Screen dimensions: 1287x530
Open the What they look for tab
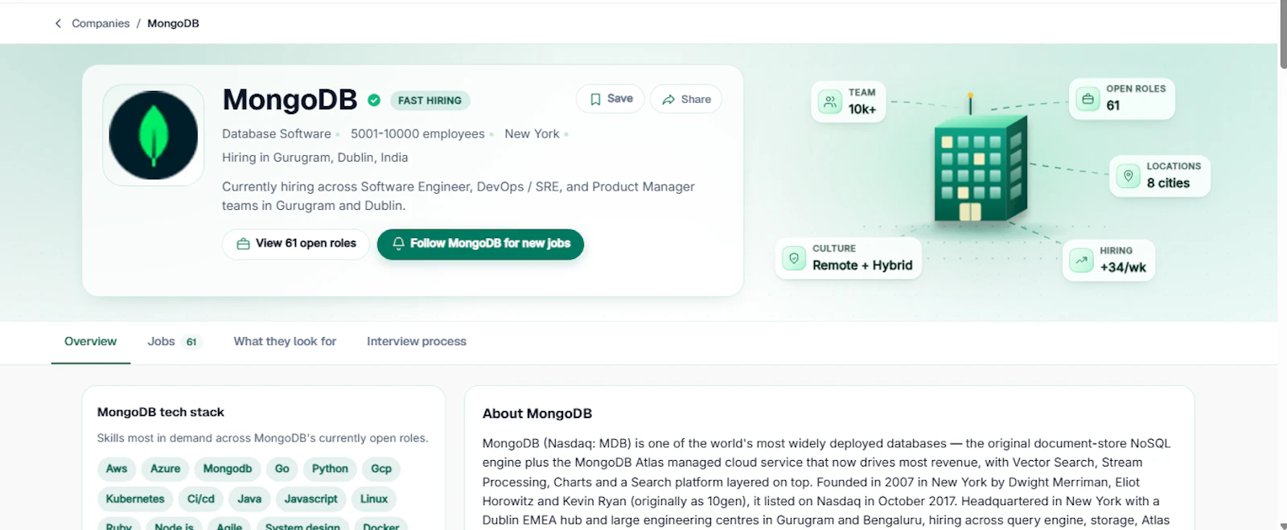285,342
